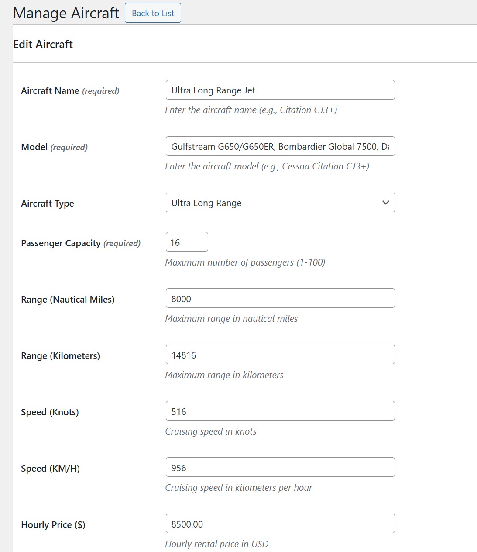Focus the Aircraft Name text field

(280, 90)
